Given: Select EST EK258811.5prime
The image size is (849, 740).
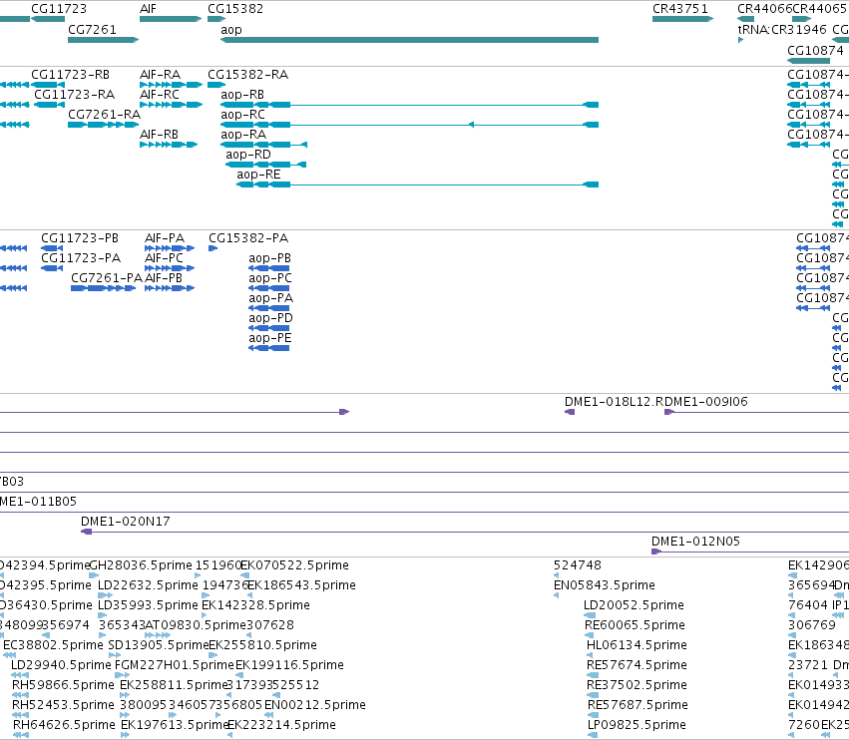Looking at the screenshot, I should click(126, 695).
